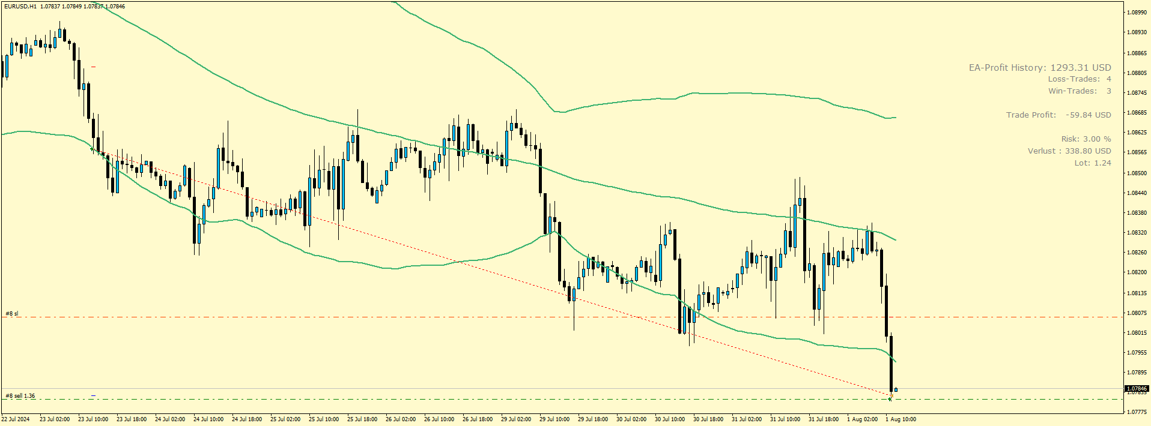Click the 'Risk: 3.00 %' label
The image size is (1151, 426).
[1086, 139]
